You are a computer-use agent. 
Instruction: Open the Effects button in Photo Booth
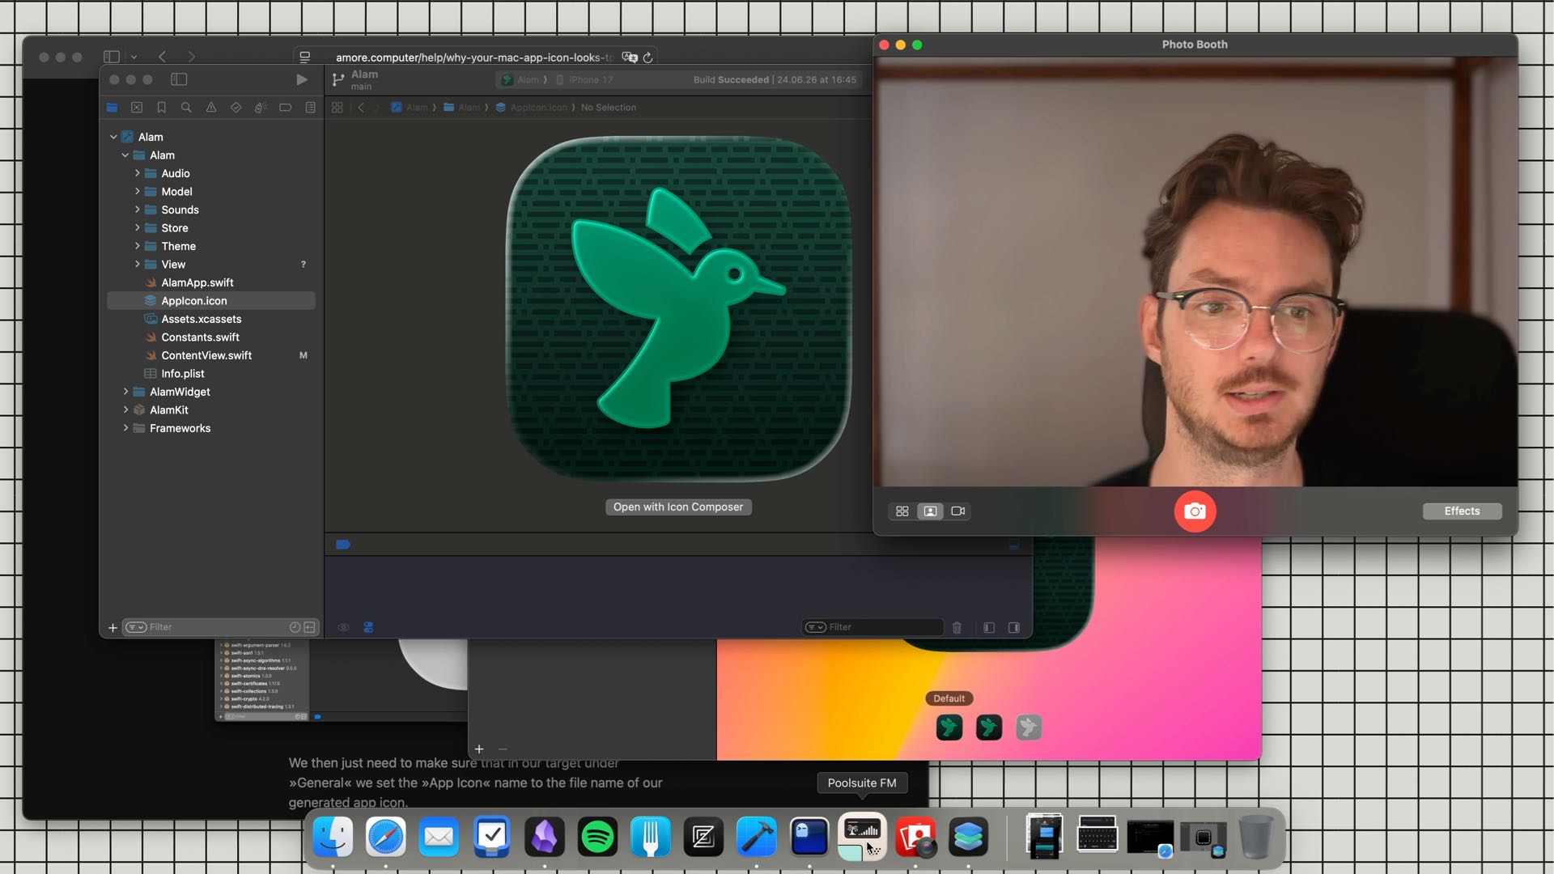tap(1462, 511)
